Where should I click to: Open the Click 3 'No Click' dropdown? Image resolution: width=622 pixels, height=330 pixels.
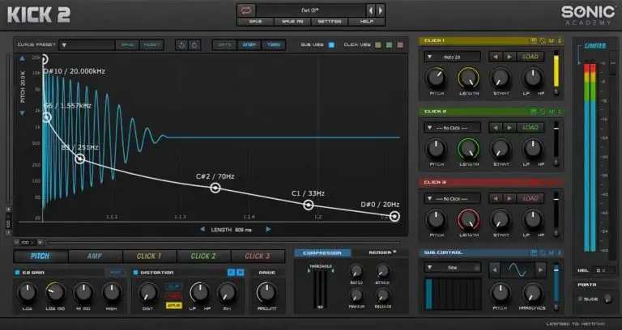(452, 198)
